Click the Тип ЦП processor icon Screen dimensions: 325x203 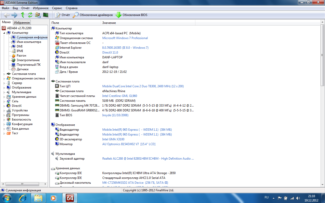point(57,86)
